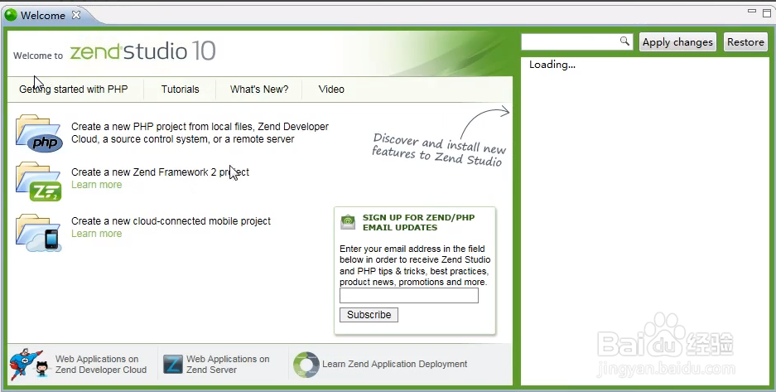Screen dimensions: 776x392
Task: Click the superhero Zend Developer Cloud icon
Action: click(x=30, y=365)
